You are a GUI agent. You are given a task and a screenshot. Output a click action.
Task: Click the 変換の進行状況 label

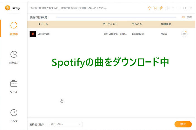[39, 17]
